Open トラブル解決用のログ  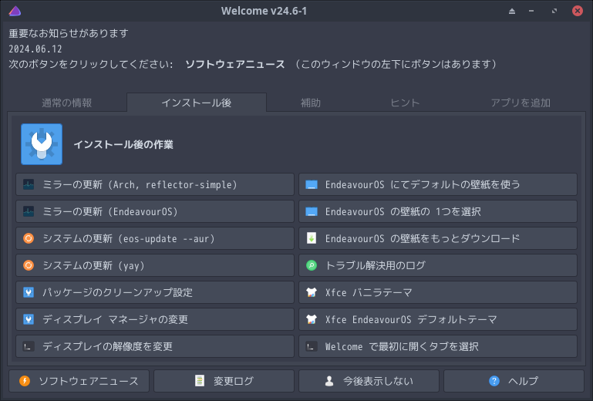coord(438,265)
